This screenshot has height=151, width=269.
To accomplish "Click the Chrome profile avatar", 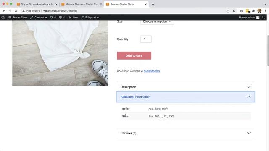I will pos(259,11).
